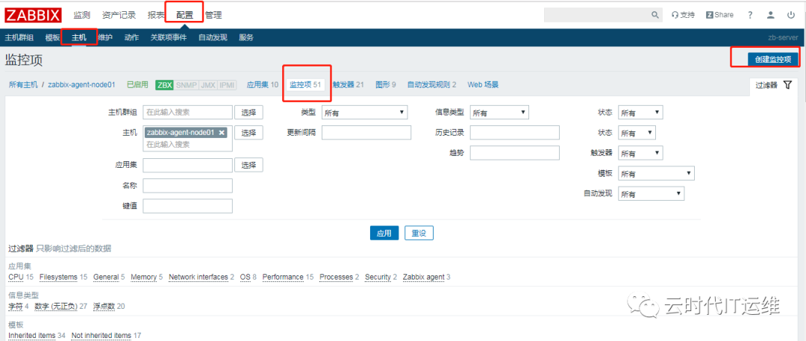Click 所有主机 breadcrumb link
The height and width of the screenshot is (341, 806).
pos(23,85)
